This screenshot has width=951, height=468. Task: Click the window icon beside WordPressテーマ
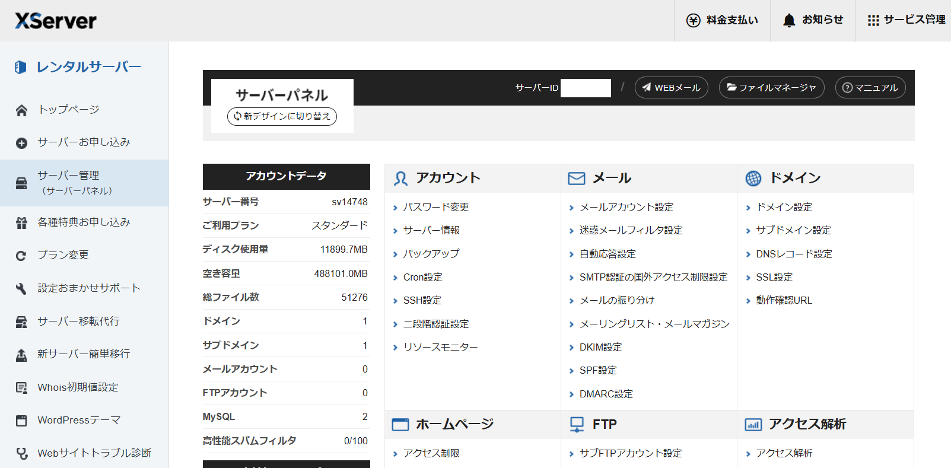pos(21,421)
